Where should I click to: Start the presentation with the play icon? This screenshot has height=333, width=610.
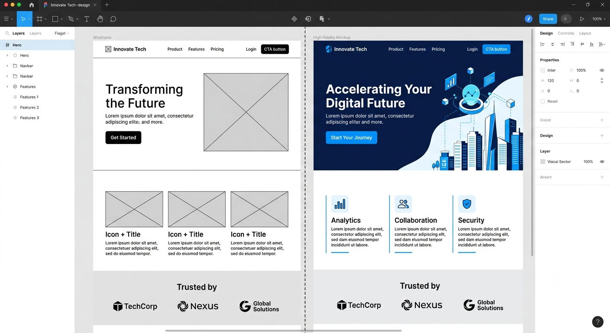coord(582,19)
